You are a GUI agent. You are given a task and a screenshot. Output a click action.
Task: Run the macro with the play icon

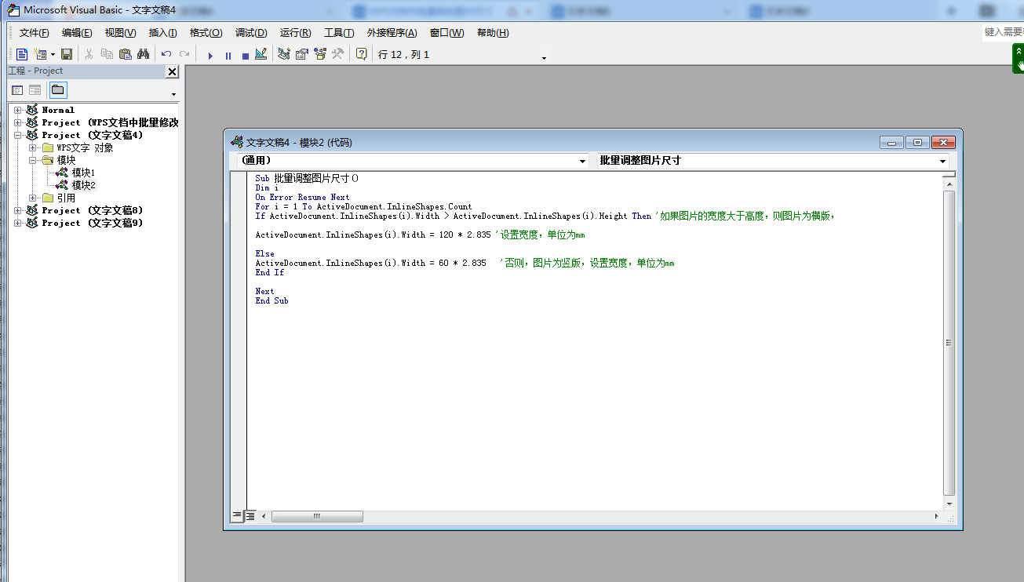[210, 55]
